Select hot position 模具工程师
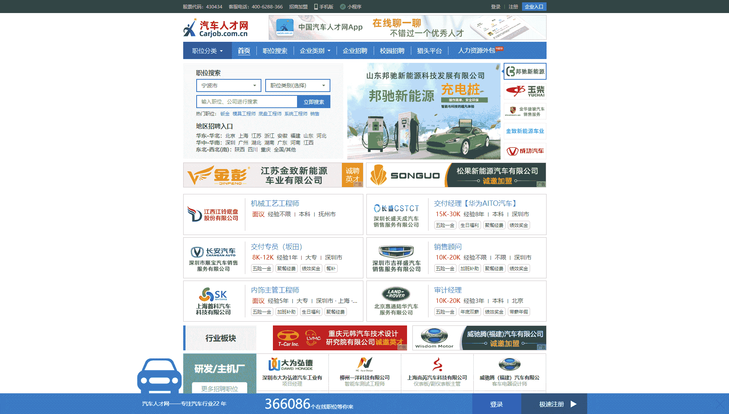 click(x=244, y=114)
